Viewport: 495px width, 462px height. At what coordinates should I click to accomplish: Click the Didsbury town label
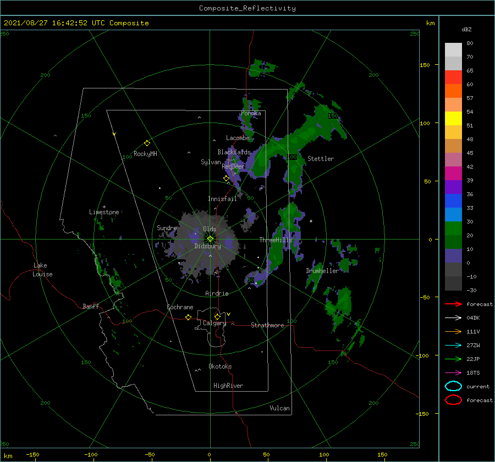click(x=207, y=246)
